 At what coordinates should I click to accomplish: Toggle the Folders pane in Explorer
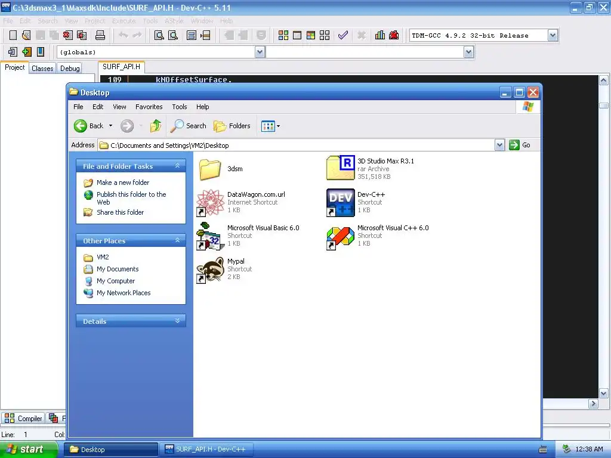(x=232, y=126)
